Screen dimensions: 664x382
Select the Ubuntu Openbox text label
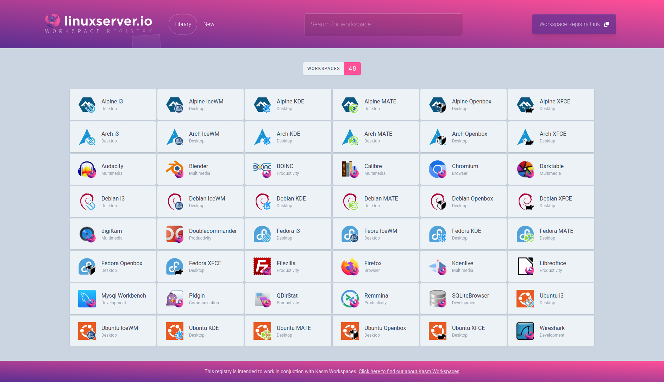pyautogui.click(x=385, y=328)
